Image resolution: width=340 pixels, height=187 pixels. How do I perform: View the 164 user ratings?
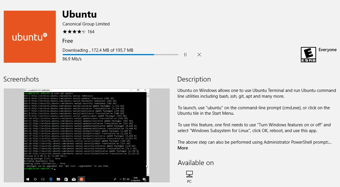point(92,32)
